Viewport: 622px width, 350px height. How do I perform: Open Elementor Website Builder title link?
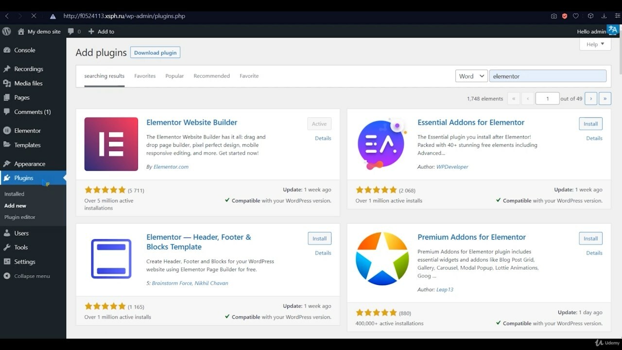point(192,122)
